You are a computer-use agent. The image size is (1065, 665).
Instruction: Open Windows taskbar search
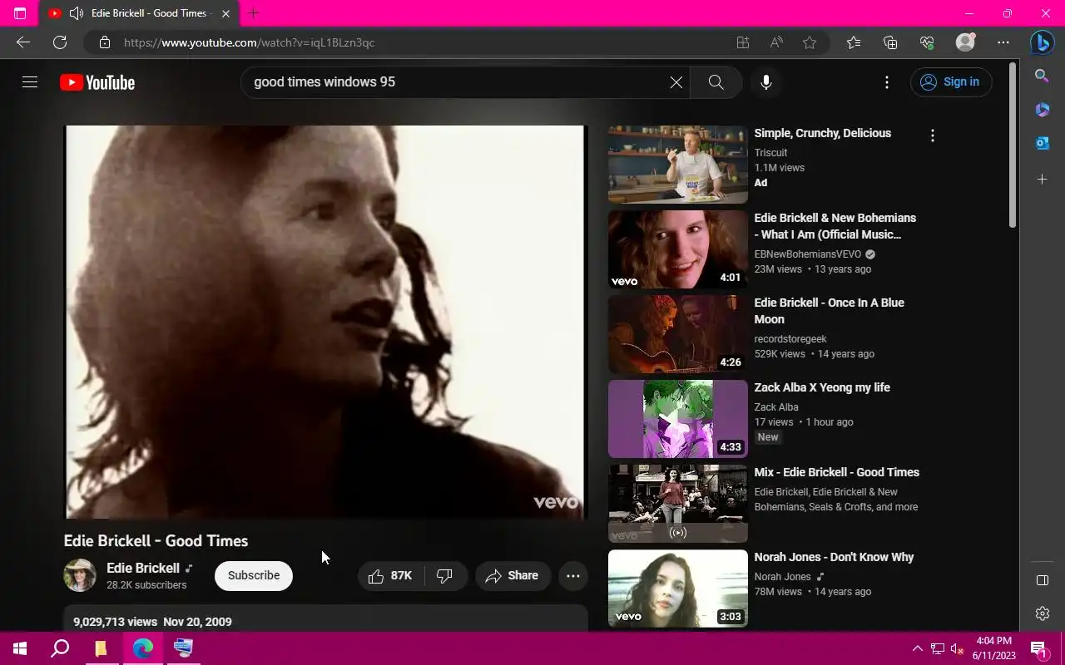[x=60, y=648]
